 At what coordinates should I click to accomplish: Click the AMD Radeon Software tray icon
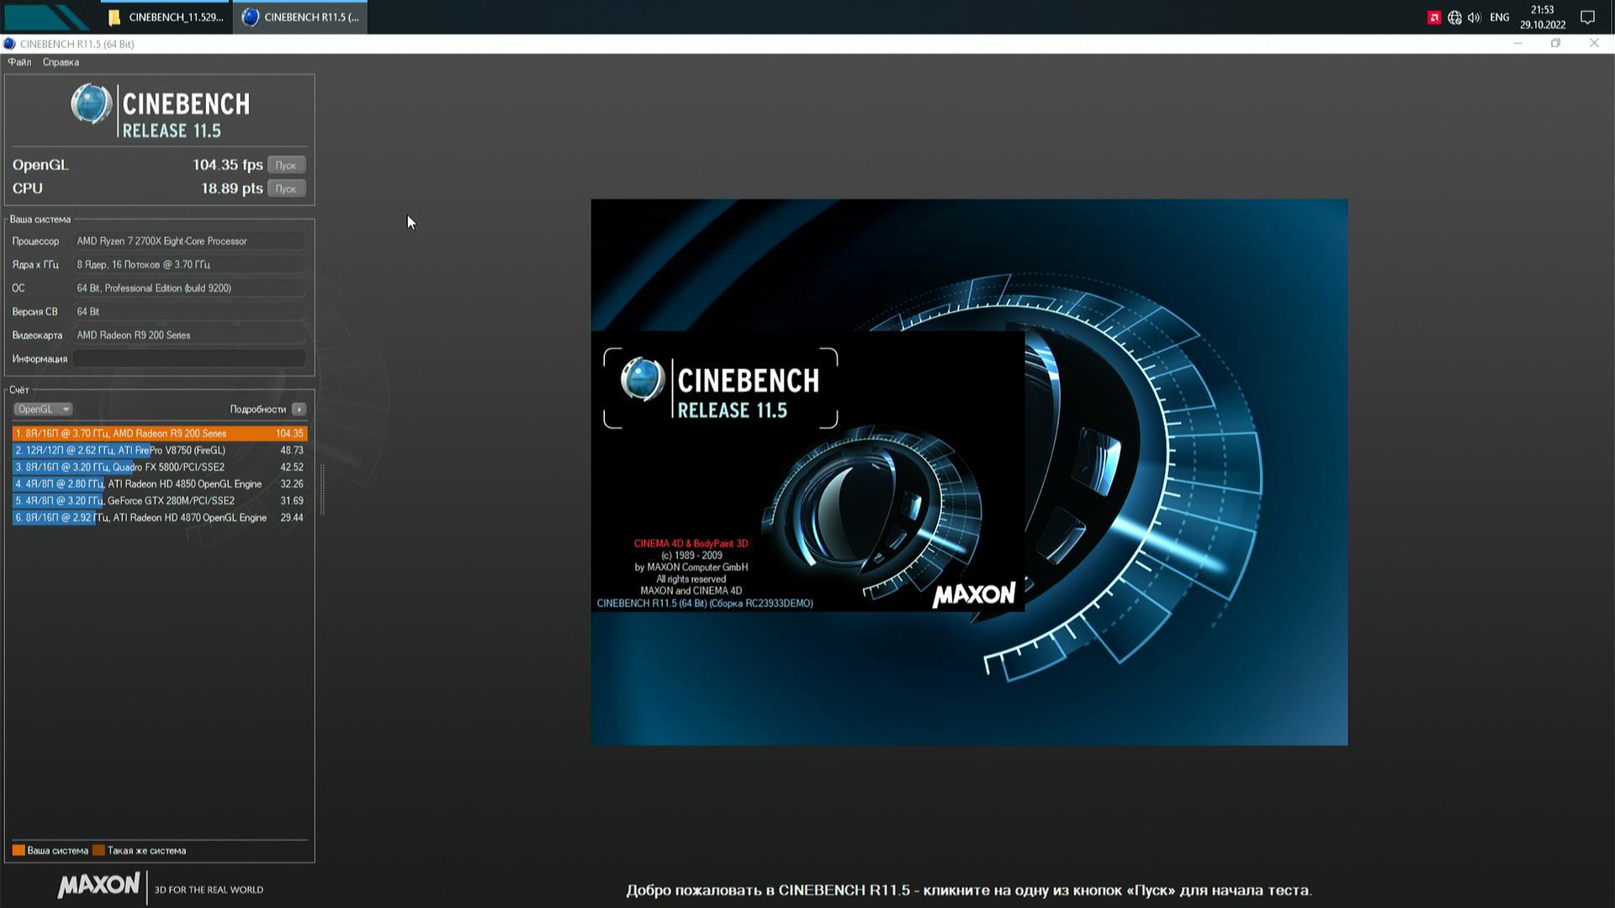(1434, 18)
